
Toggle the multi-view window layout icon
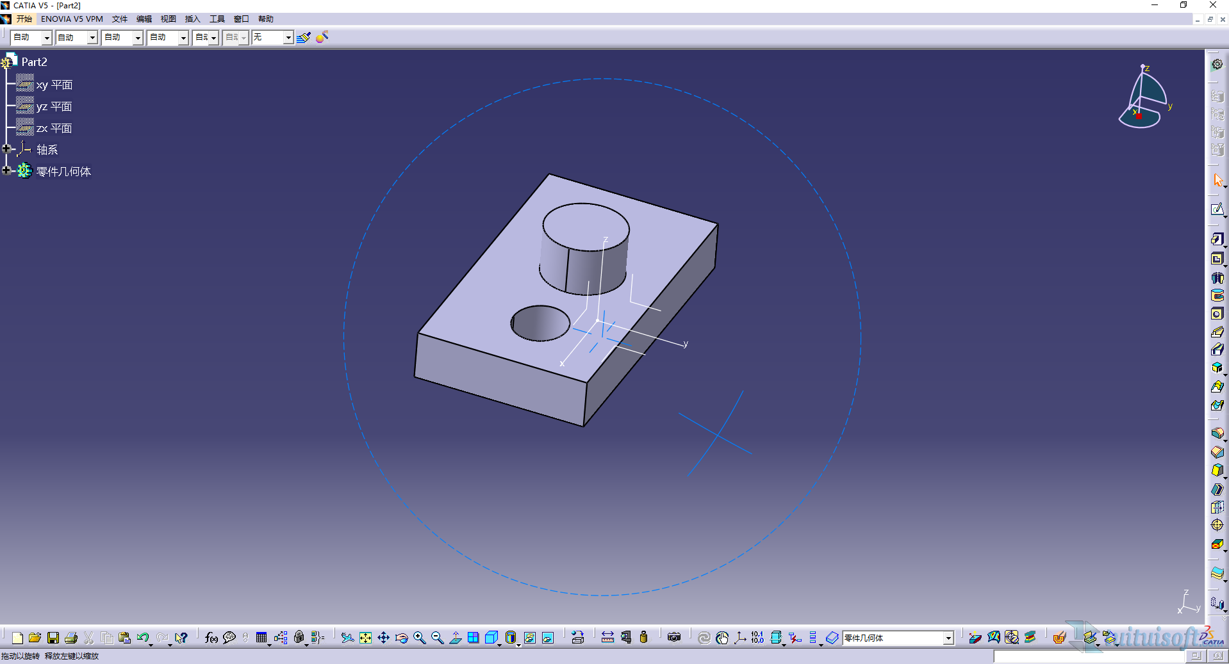(473, 638)
